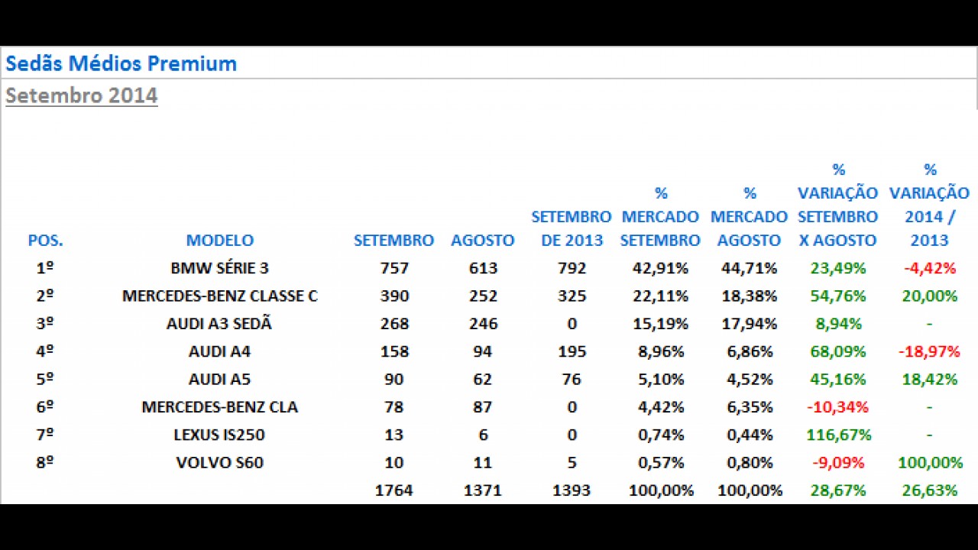
Task: Select Audi A4 2013 value '195'
Action: [x=572, y=351]
